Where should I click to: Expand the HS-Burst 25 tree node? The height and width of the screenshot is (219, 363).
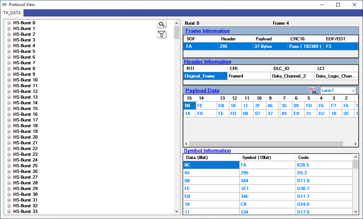coord(9,166)
